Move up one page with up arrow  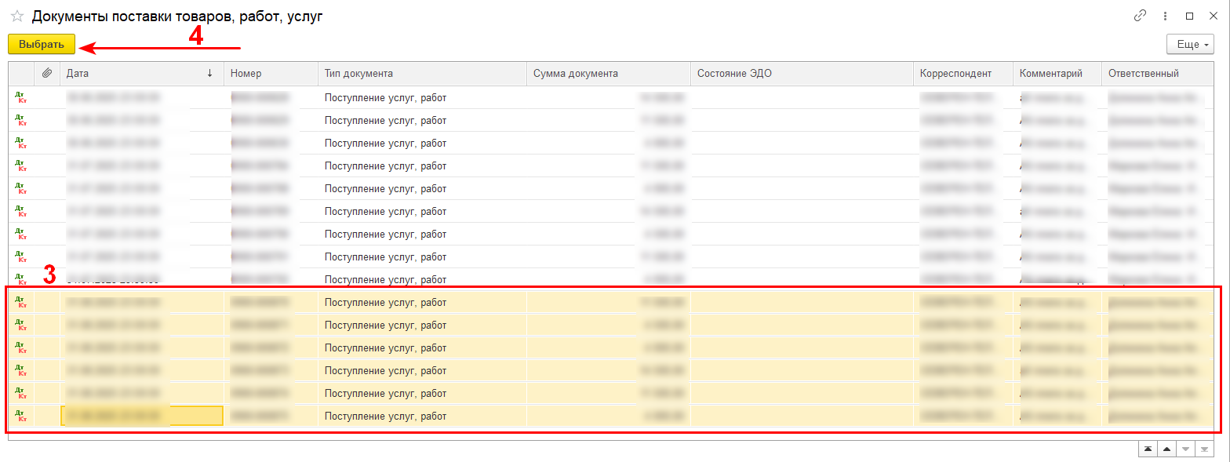click(x=1166, y=449)
